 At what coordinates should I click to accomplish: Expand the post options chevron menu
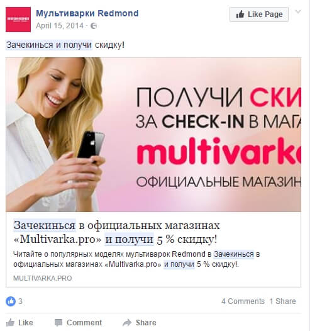pos(298,12)
